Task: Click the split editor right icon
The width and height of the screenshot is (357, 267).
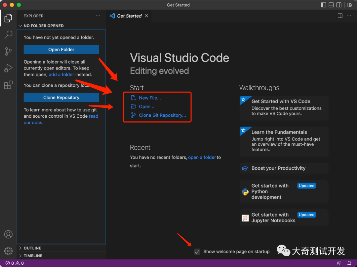Action: pyautogui.click(x=340, y=16)
